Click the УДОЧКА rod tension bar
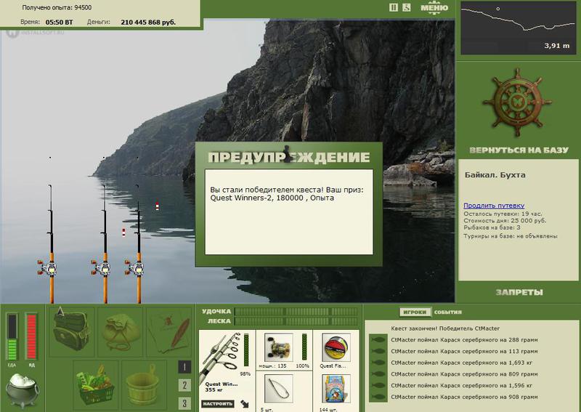The height and width of the screenshot is (412, 581). (296, 312)
